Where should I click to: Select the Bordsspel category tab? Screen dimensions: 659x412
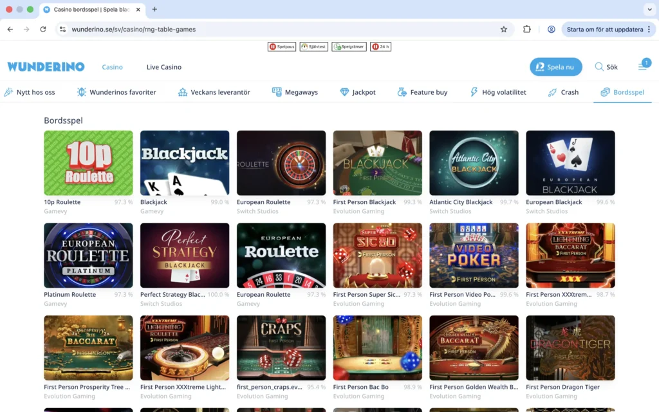622,92
